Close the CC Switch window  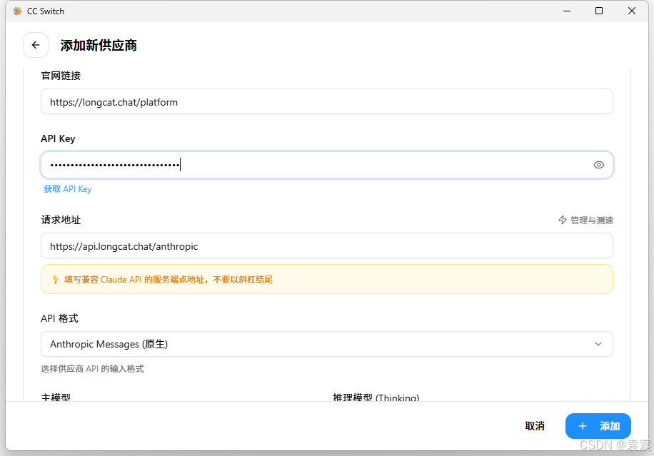click(x=631, y=11)
